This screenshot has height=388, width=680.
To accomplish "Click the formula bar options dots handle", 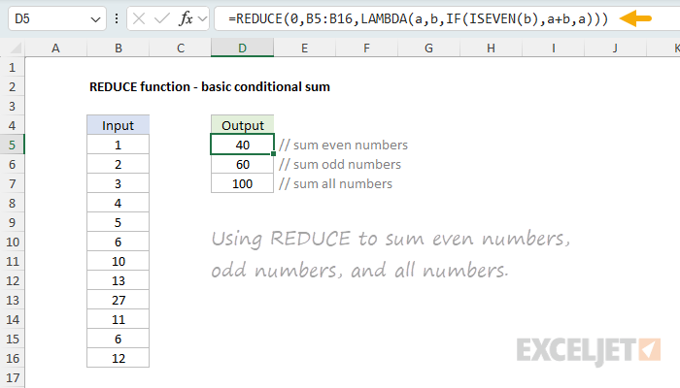I will (117, 18).
